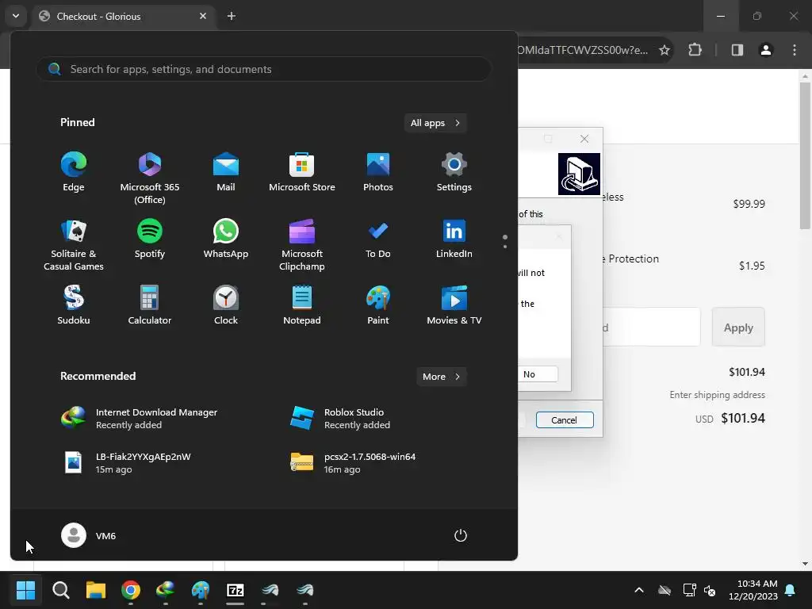Open WhatsApp pinned app
Image resolution: width=812 pixels, height=609 pixels.
[x=226, y=239]
